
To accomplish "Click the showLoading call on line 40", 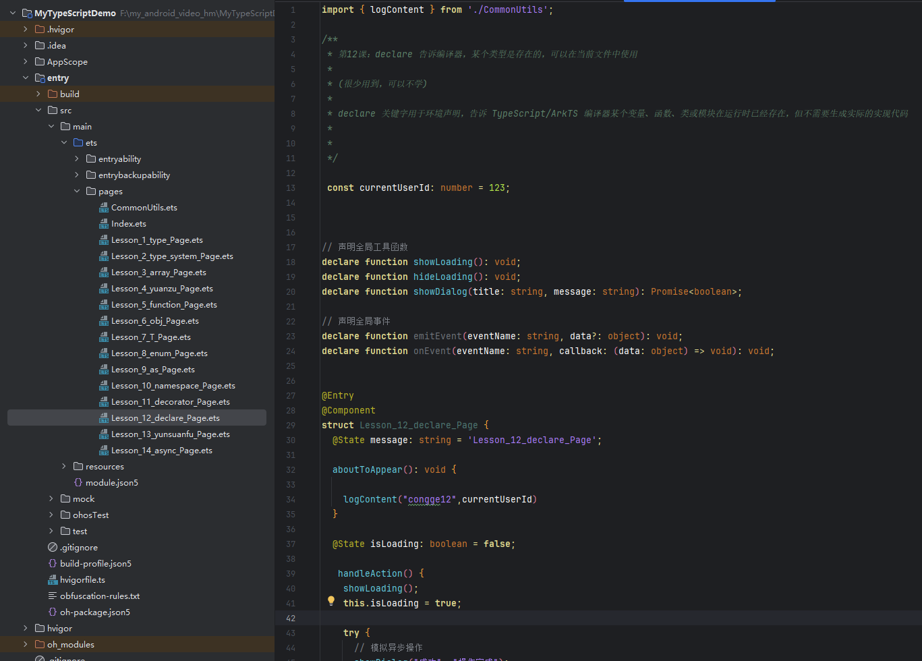I will tap(373, 588).
